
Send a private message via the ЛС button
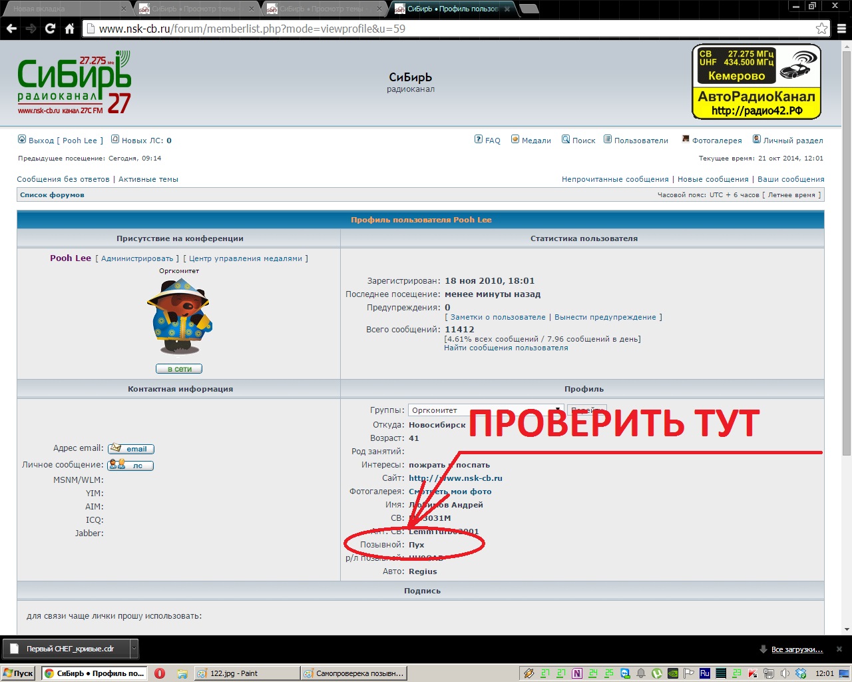point(131,466)
